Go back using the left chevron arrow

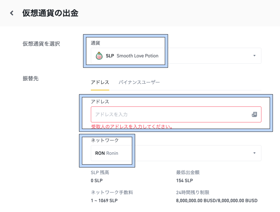12,13
